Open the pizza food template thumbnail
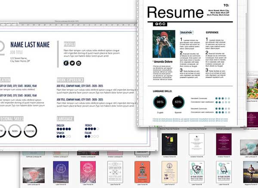Viewport: 258px width, 188px height. (x=252, y=89)
